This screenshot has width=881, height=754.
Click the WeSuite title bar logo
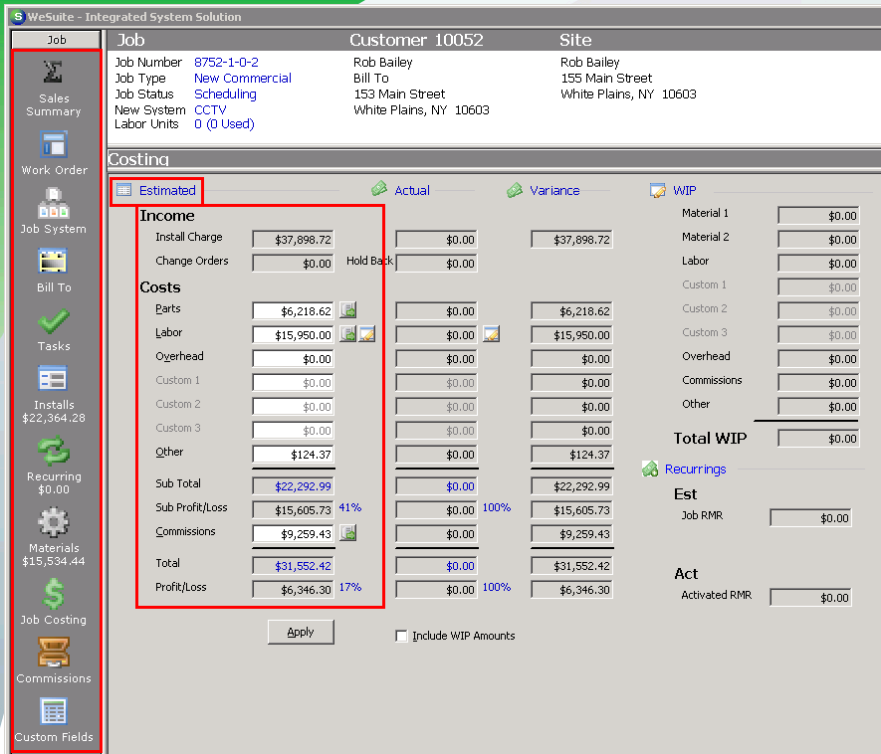pyautogui.click(x=18, y=16)
